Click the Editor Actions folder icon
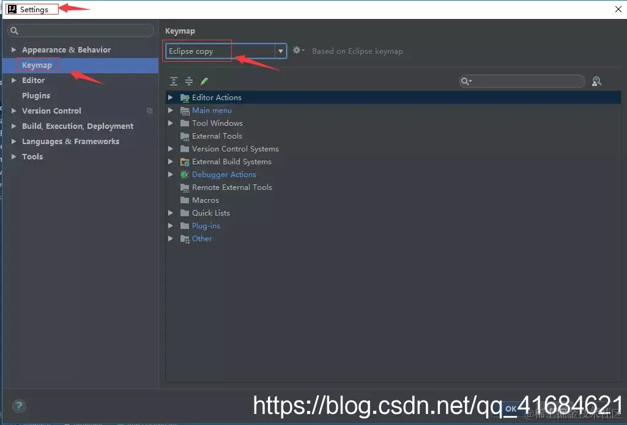 pos(185,98)
